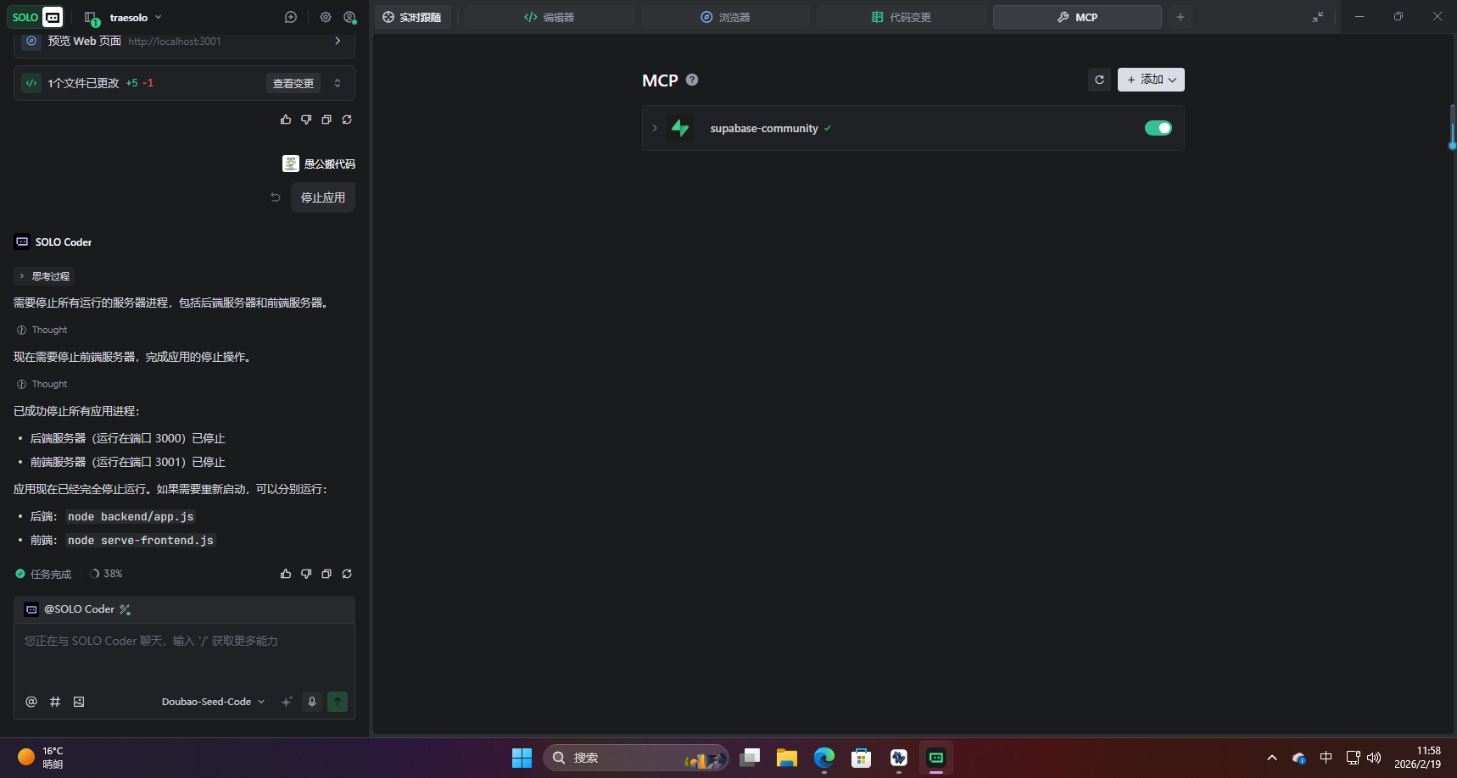Image resolution: width=1457 pixels, height=778 pixels.
Task: Collapse the right panel with the shrink icon
Action: (x=1318, y=17)
